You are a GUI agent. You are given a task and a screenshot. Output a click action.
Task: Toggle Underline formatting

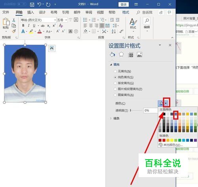click(x=34, y=25)
